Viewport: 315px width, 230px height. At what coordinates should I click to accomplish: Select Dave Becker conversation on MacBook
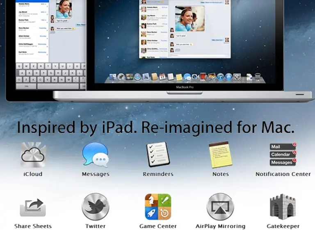tap(154, 34)
